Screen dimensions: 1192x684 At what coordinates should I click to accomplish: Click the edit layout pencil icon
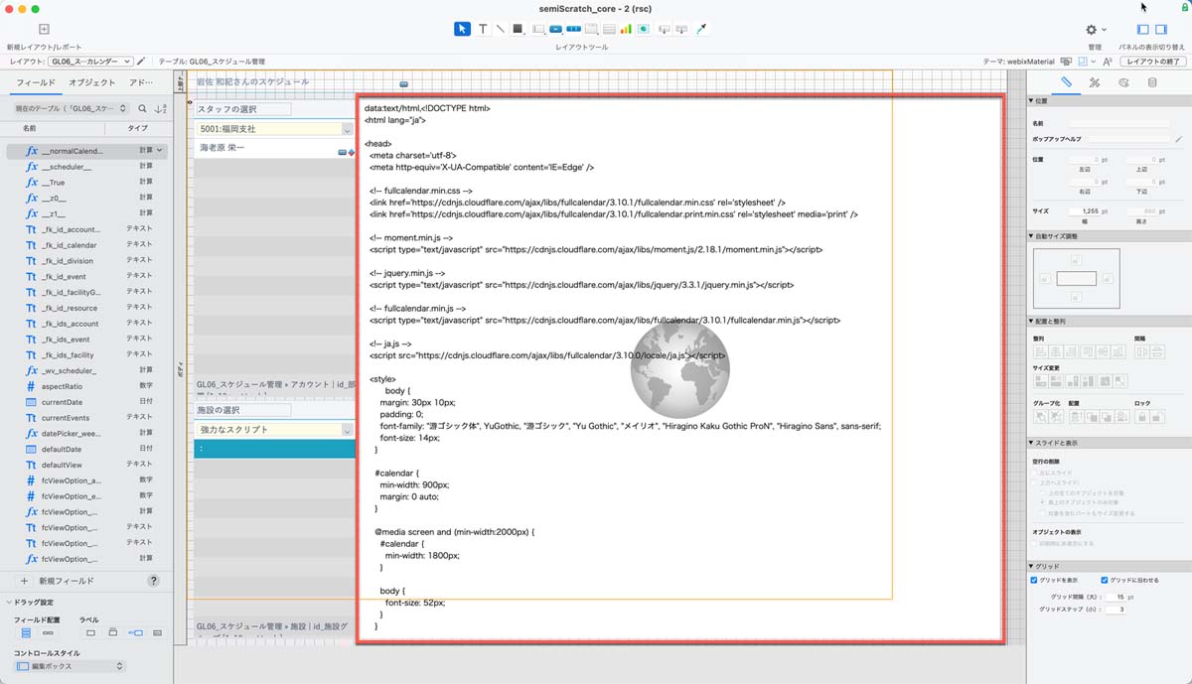click(141, 62)
